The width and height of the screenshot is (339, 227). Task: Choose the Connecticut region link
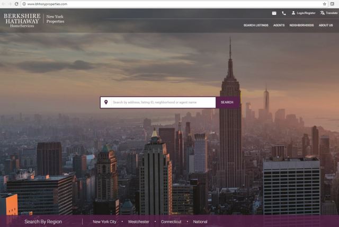[171, 222]
